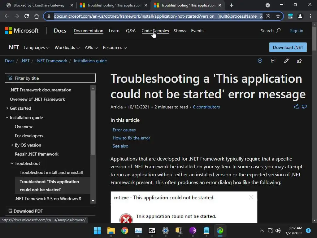The height and width of the screenshot is (238, 317).
Task: Open .NET Framework documentation tree item
Action: [41, 90]
